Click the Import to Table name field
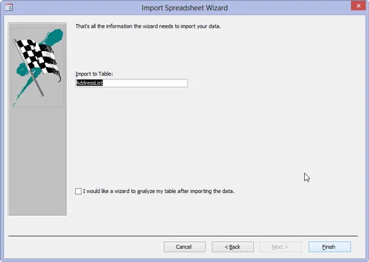The width and height of the screenshot is (369, 262). pyautogui.click(x=132, y=83)
